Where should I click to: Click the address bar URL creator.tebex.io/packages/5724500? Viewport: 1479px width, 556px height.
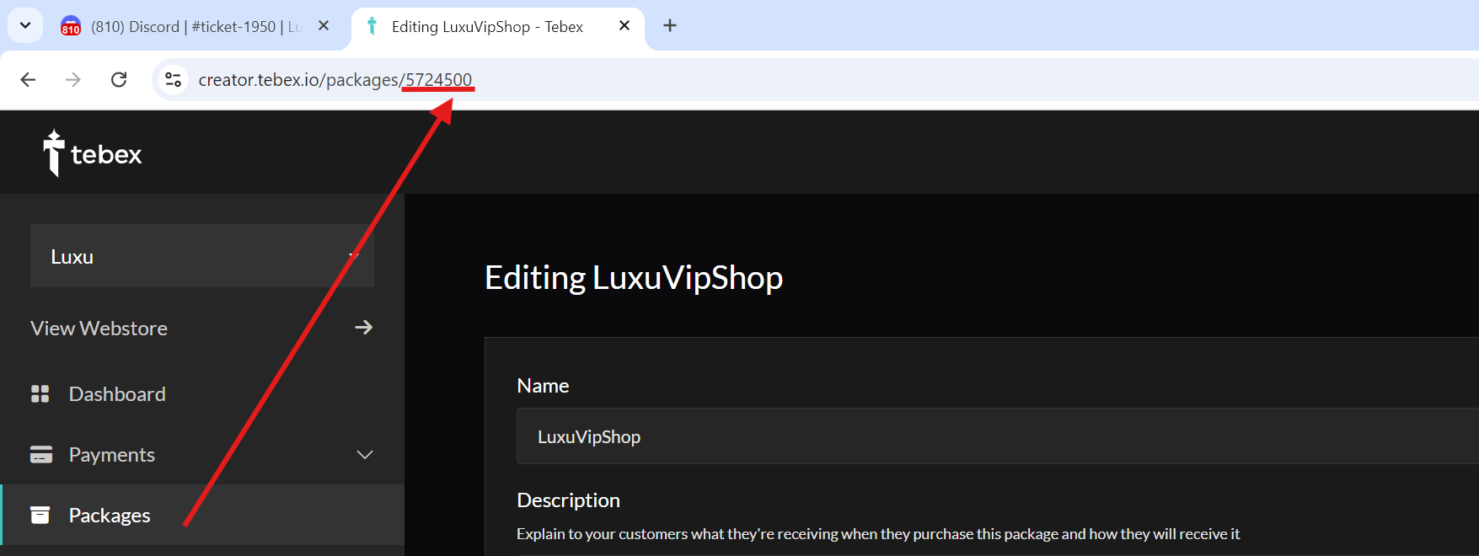coord(335,79)
